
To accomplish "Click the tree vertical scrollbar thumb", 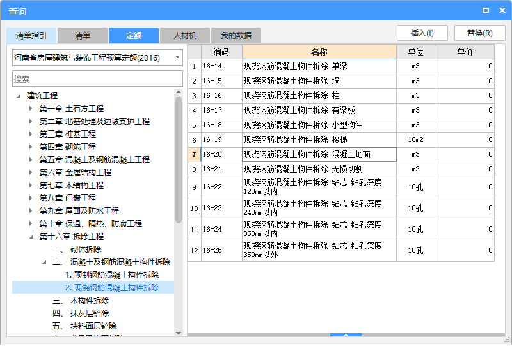I will (x=179, y=160).
